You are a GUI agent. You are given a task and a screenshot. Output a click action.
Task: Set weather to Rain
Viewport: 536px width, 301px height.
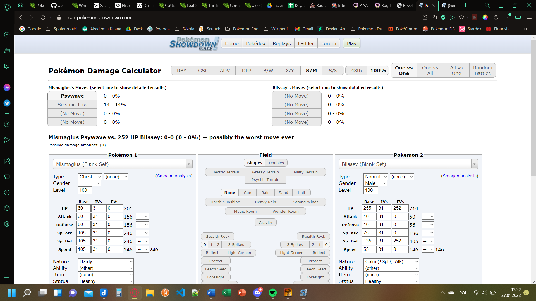click(265, 193)
